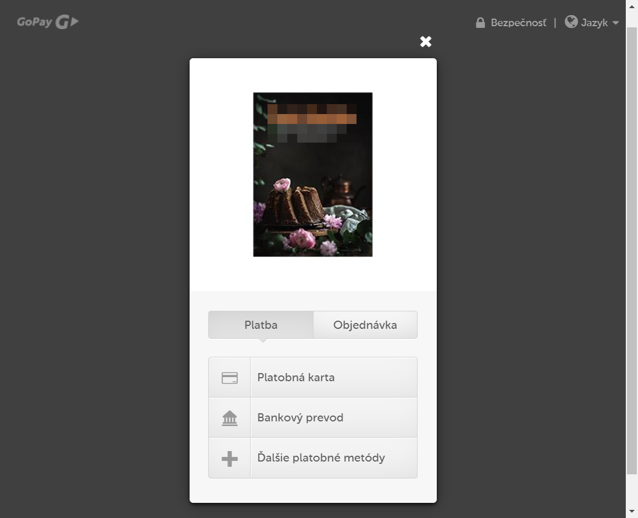Switch to the Objednávka tab
The width and height of the screenshot is (638, 518).
coord(365,325)
